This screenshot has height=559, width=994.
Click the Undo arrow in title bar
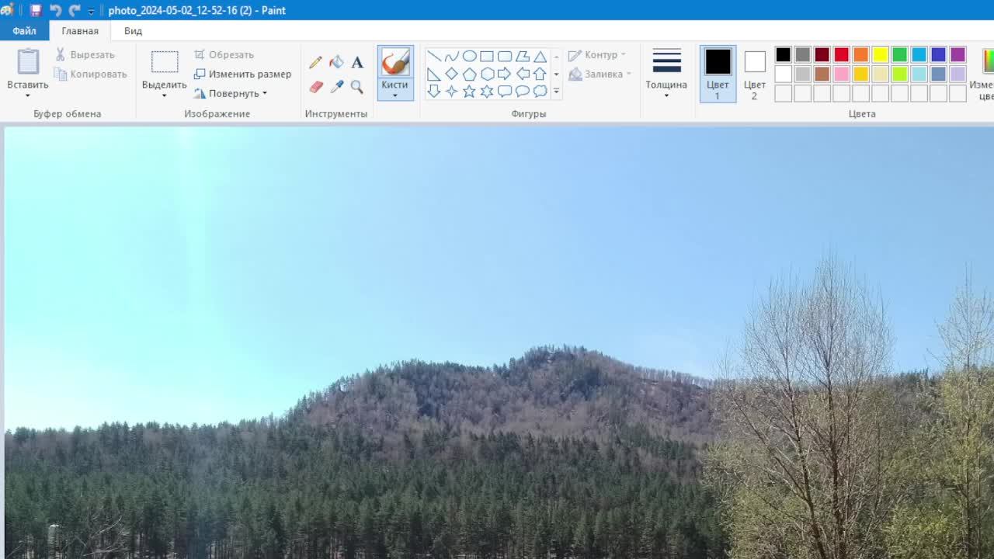[55, 10]
